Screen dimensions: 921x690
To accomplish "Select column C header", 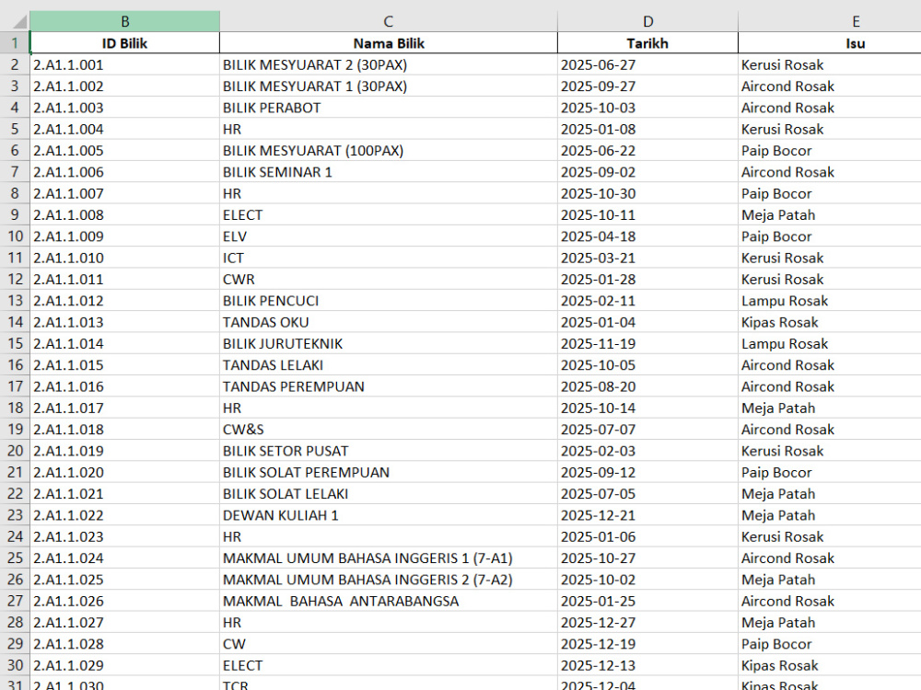I will (x=389, y=22).
